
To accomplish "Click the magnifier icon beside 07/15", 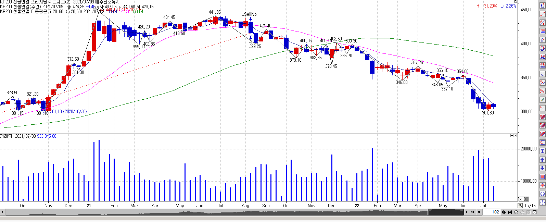I will (x=520, y=206).
